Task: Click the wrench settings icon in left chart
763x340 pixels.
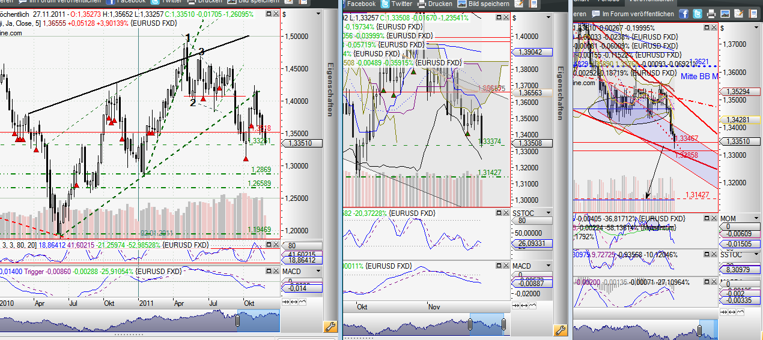Action: (x=330, y=327)
